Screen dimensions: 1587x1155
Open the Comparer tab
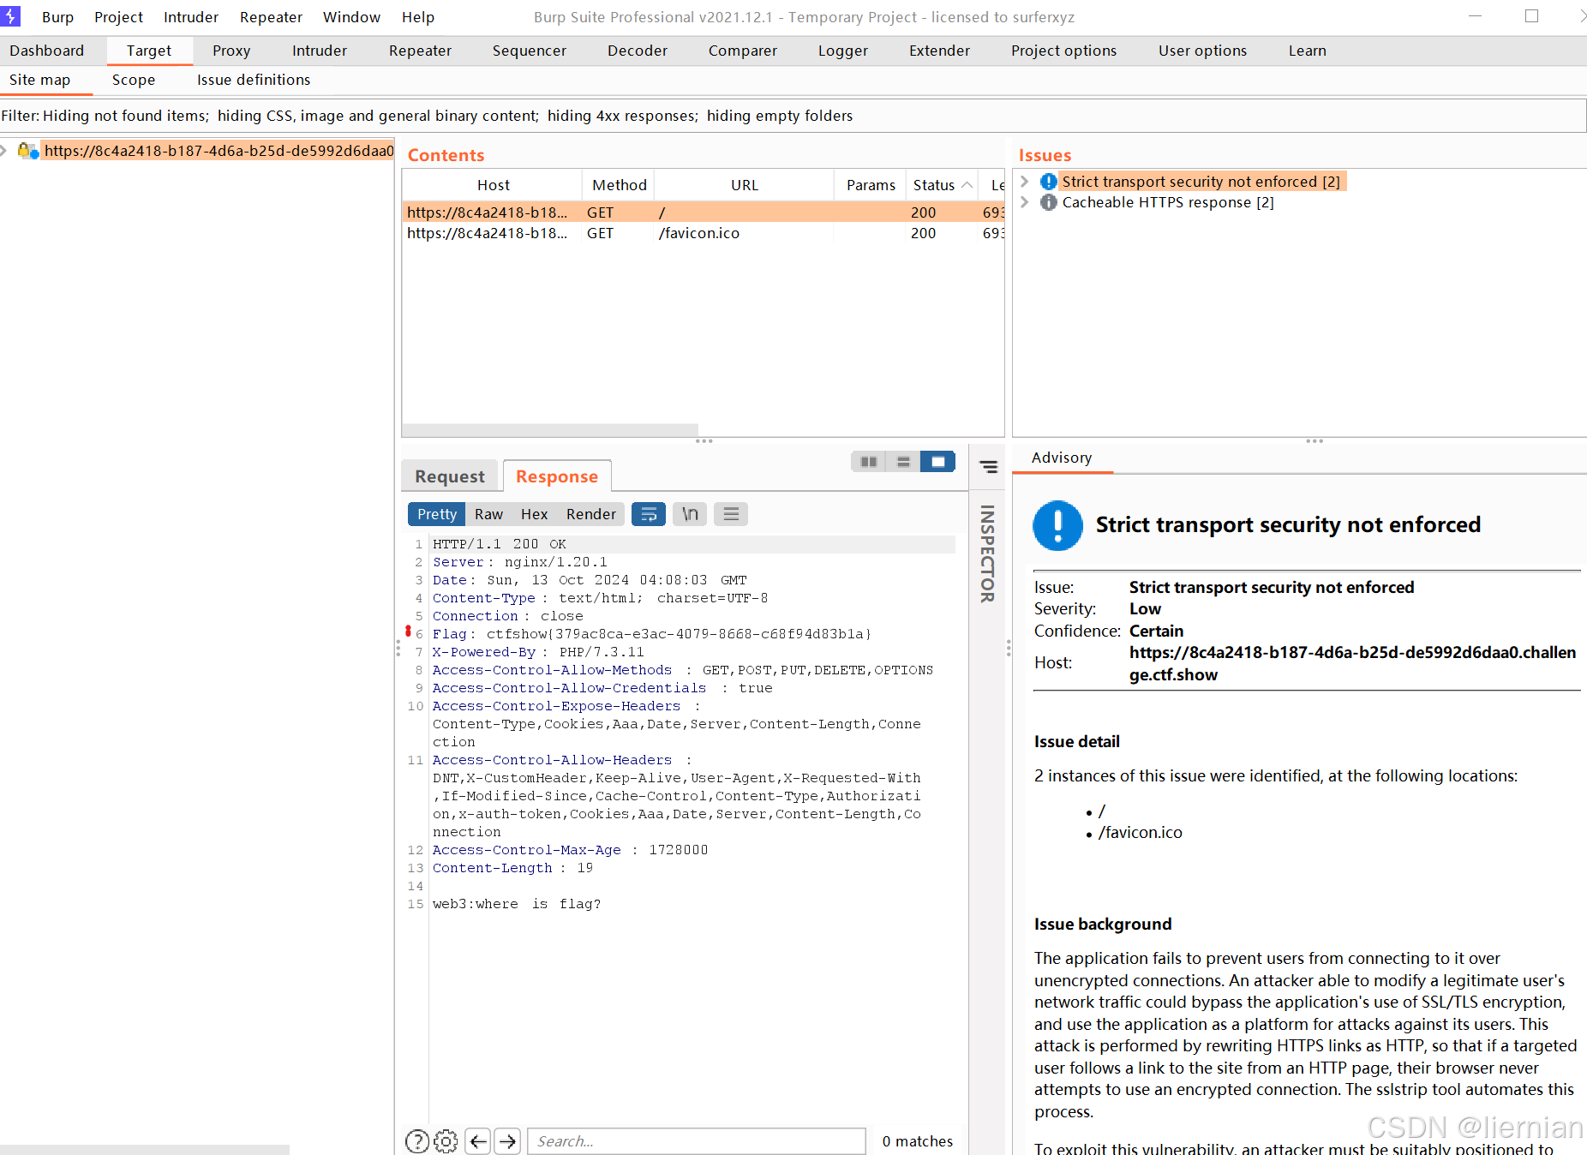click(x=743, y=51)
